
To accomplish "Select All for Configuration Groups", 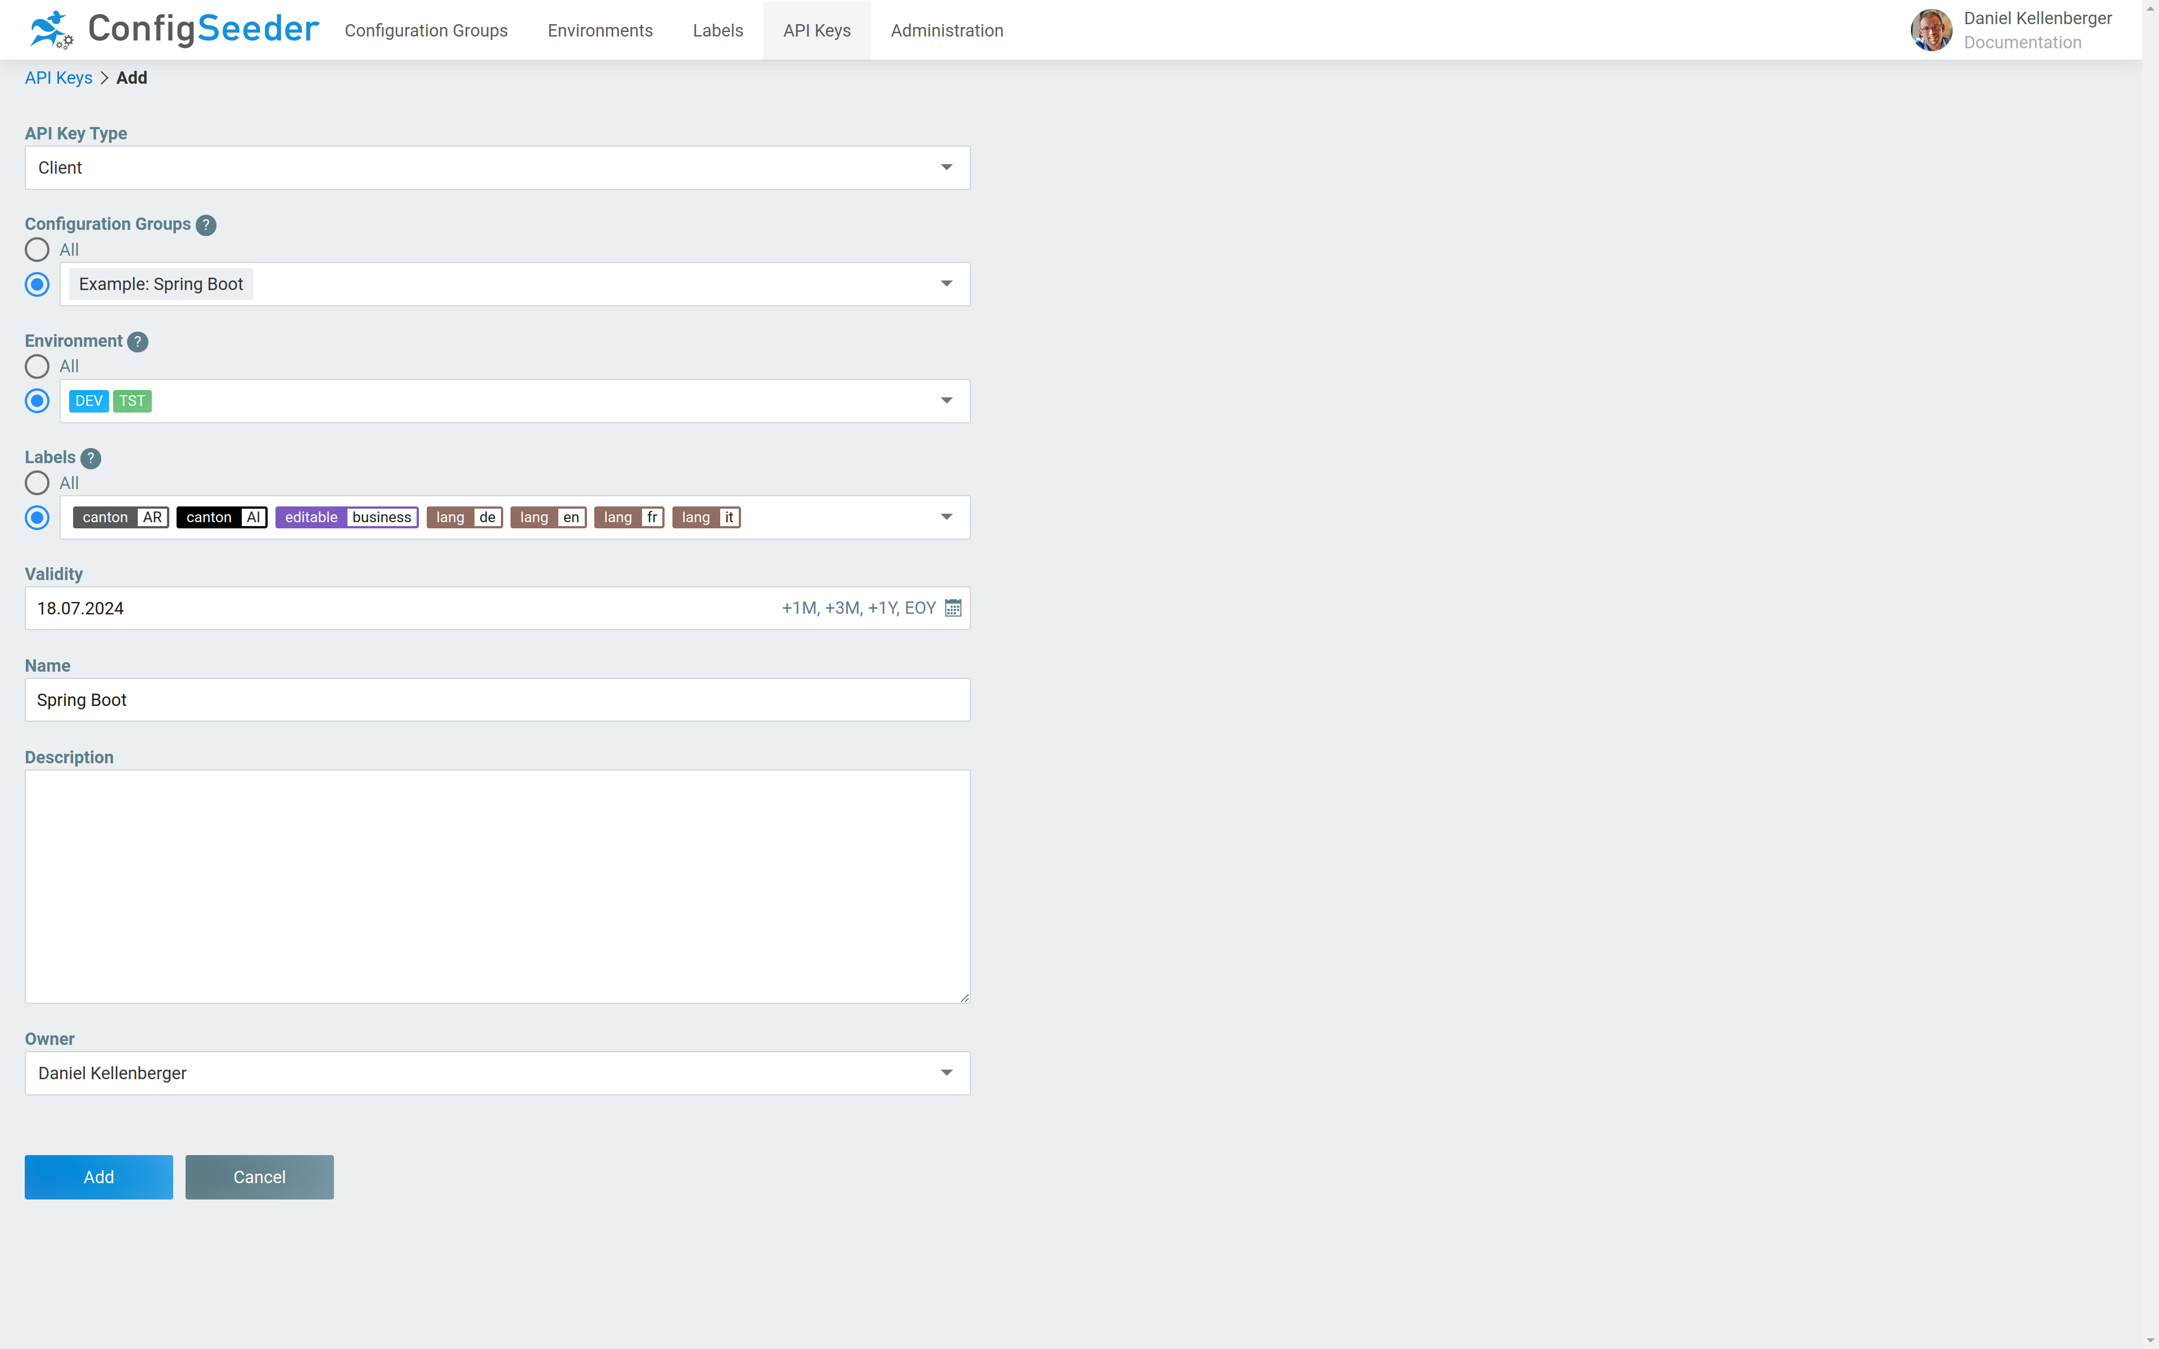I will (x=37, y=250).
